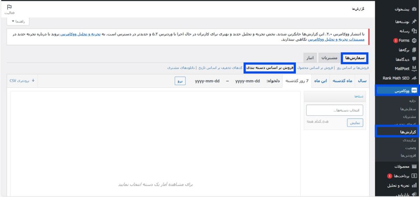Switch to the انبار stock tab
This screenshot has height=197, width=420.
[310, 58]
